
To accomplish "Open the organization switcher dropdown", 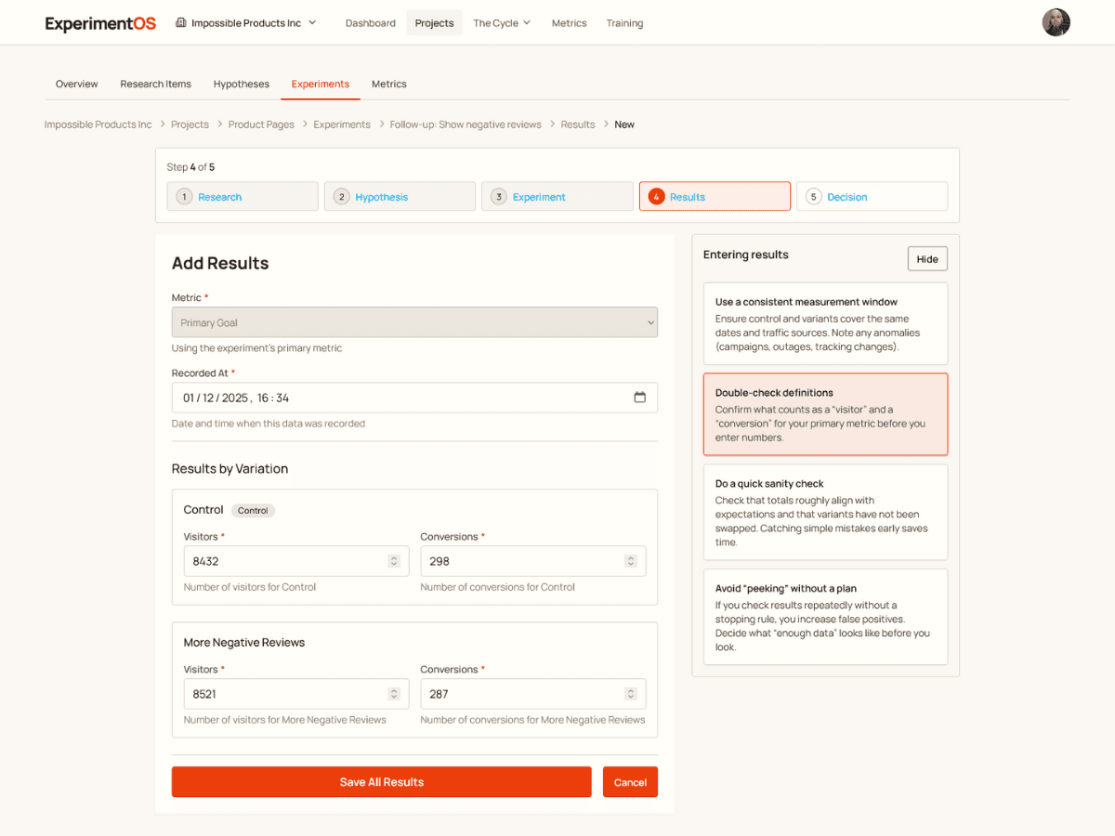I will point(245,22).
